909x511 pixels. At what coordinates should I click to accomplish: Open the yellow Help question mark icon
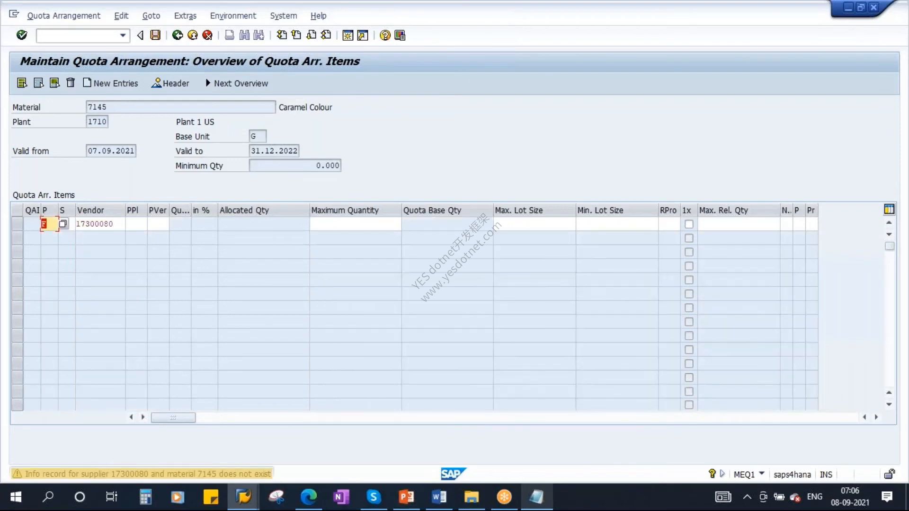[385, 35]
